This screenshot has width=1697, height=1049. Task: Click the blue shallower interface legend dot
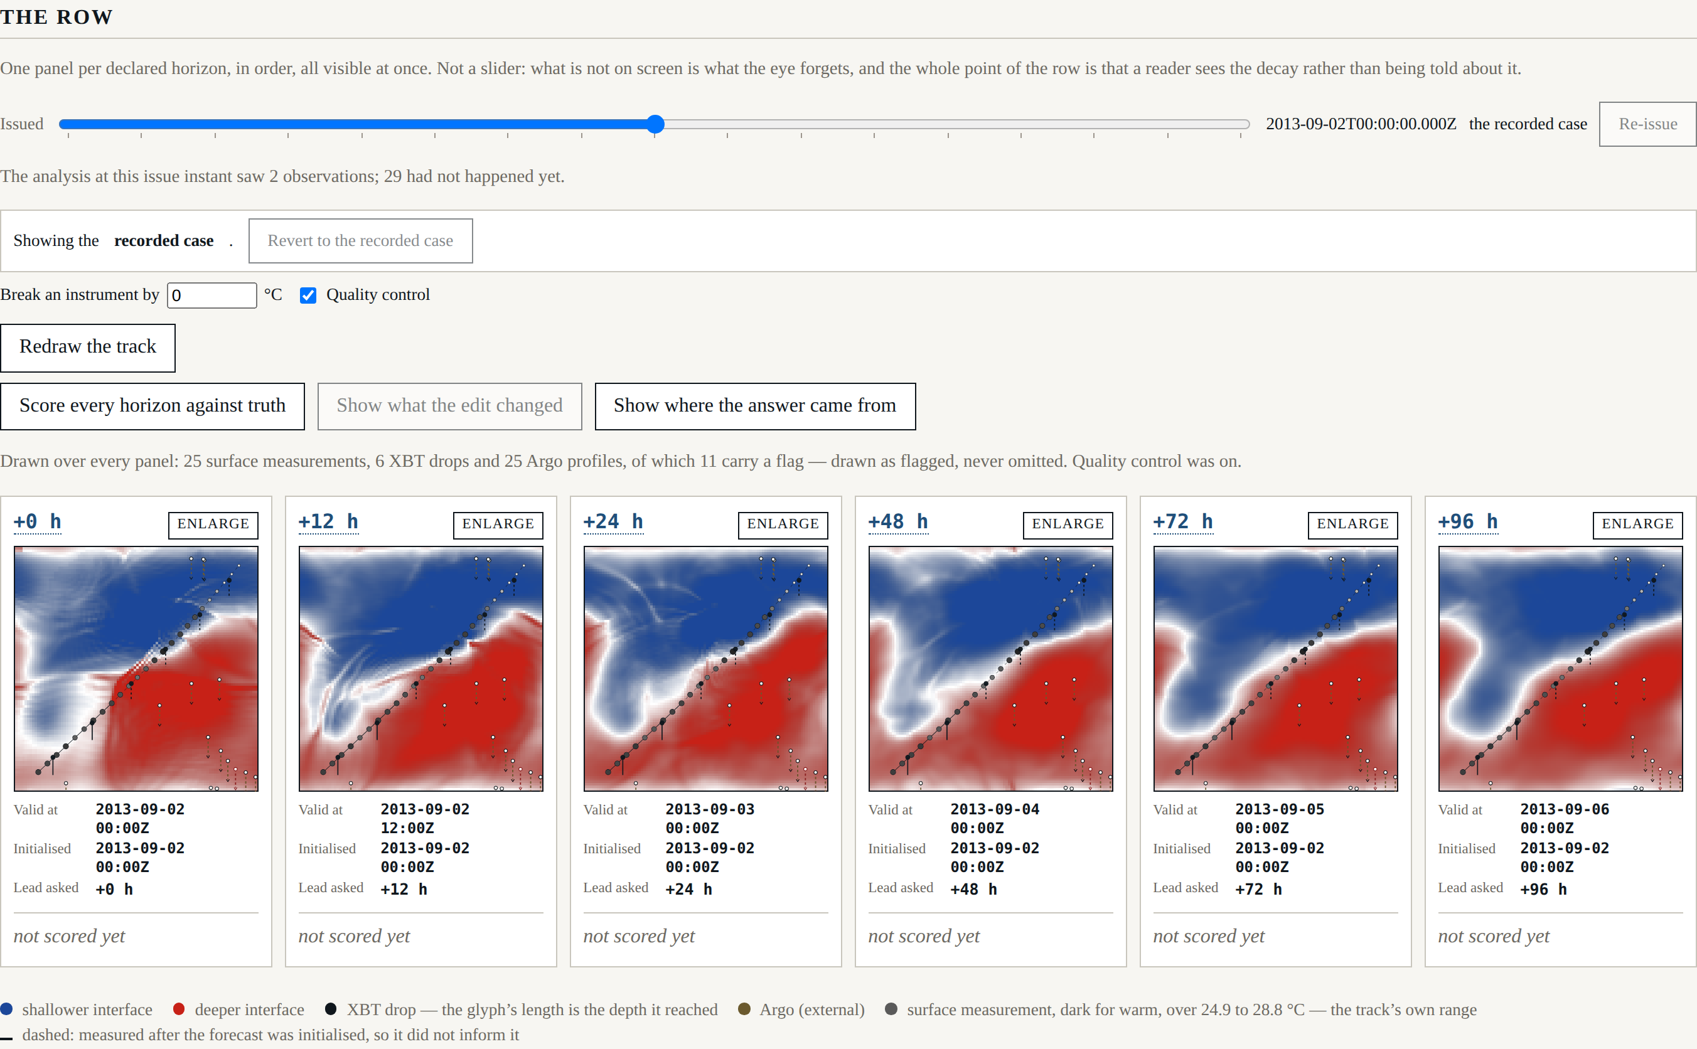[x=6, y=1009]
